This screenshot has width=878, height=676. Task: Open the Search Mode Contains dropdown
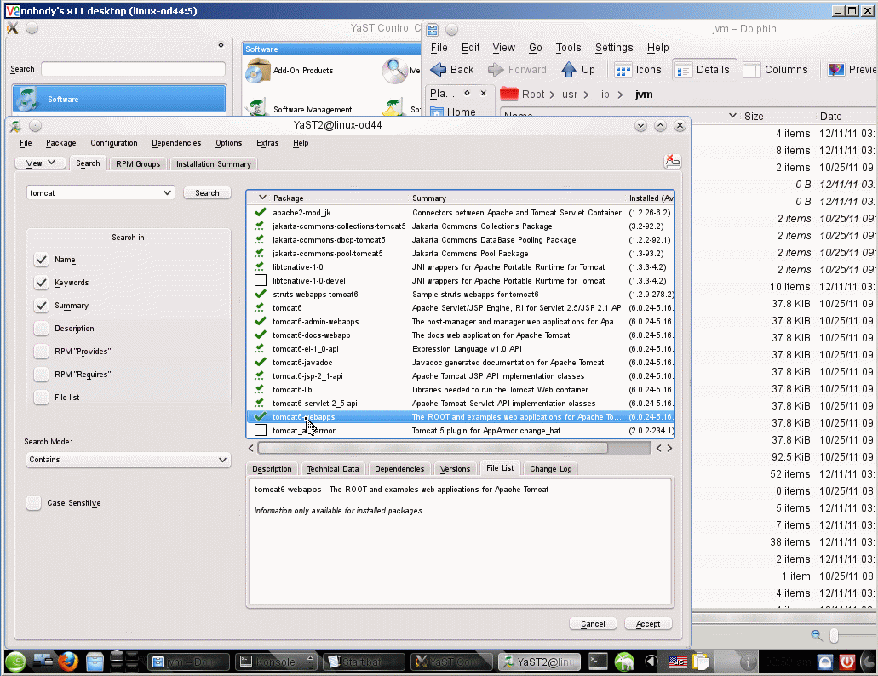tap(129, 460)
